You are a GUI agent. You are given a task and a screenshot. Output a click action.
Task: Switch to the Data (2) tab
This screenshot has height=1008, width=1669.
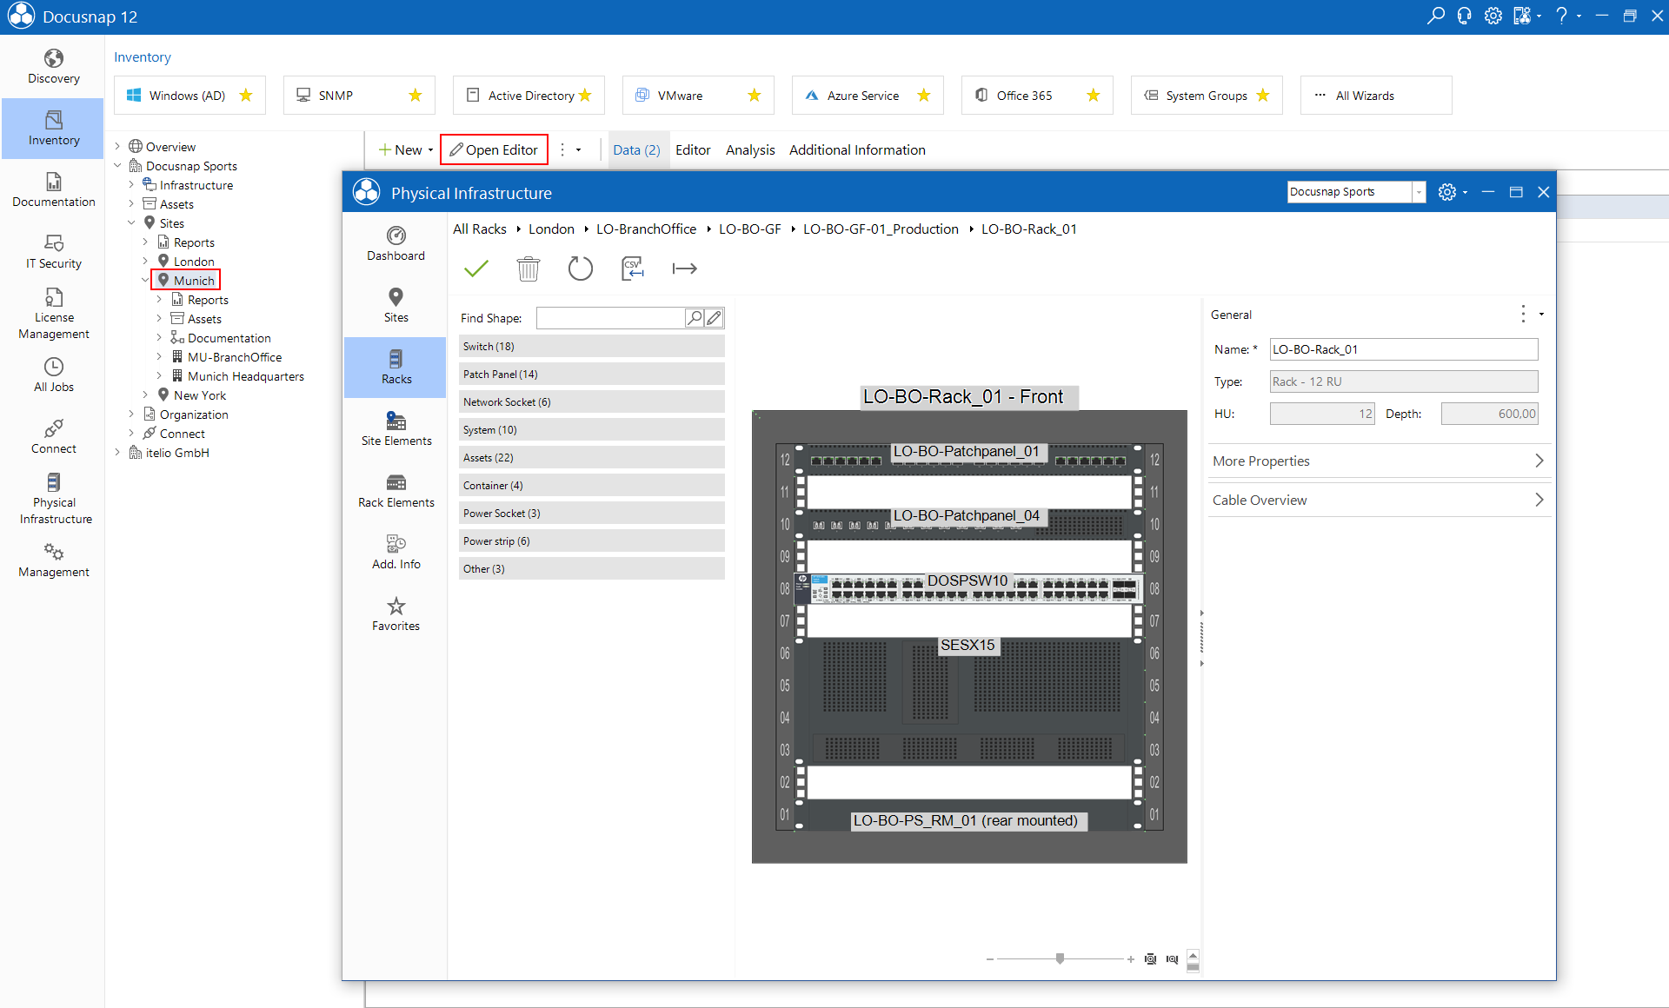click(636, 149)
